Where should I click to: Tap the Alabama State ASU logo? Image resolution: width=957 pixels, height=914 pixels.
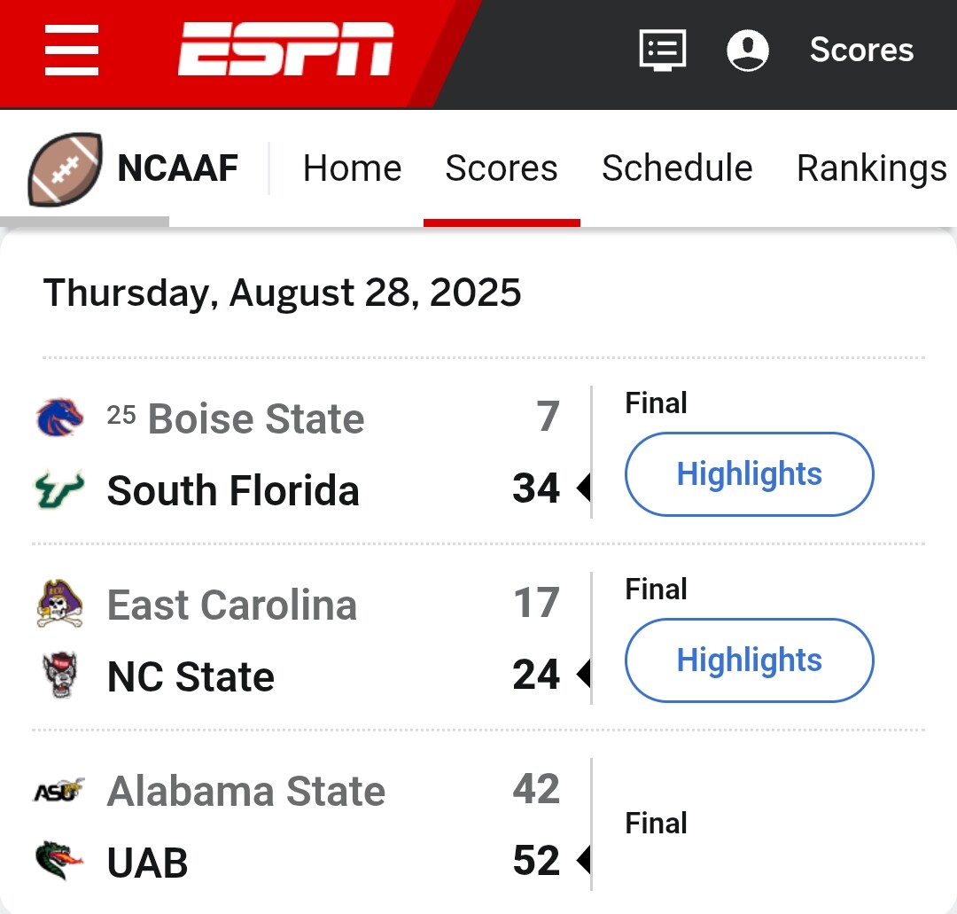coord(59,791)
